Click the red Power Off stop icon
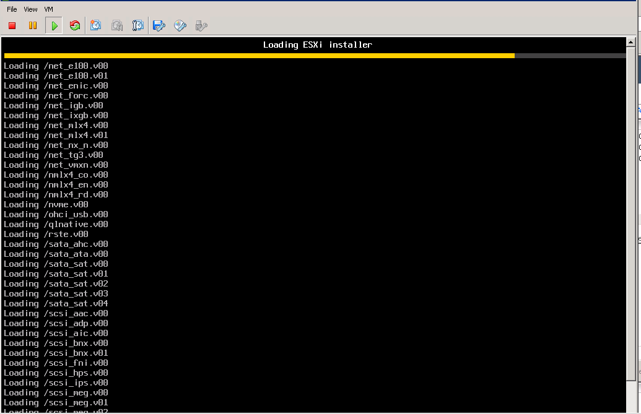The height and width of the screenshot is (414, 641). coord(12,26)
